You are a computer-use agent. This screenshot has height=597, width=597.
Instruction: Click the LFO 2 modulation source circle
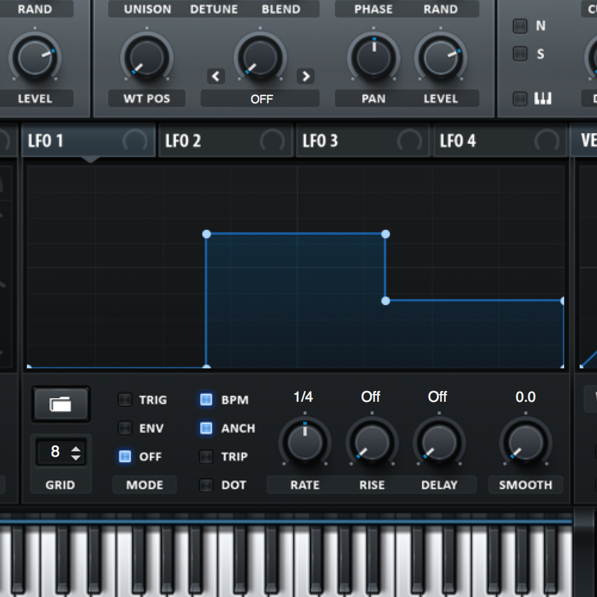coord(272,141)
